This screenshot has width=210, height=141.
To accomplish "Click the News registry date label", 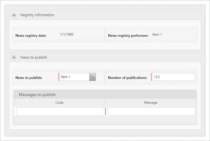I will tap(31, 36).
